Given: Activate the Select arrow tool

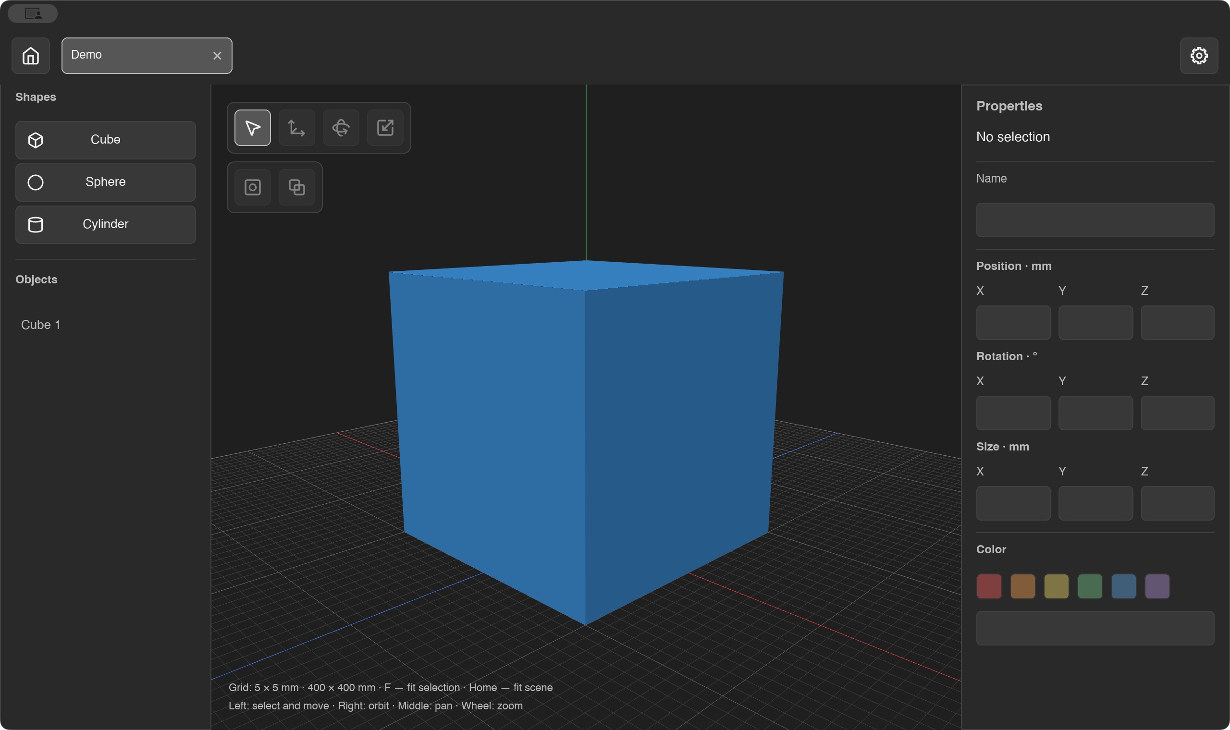Looking at the screenshot, I should (x=252, y=128).
